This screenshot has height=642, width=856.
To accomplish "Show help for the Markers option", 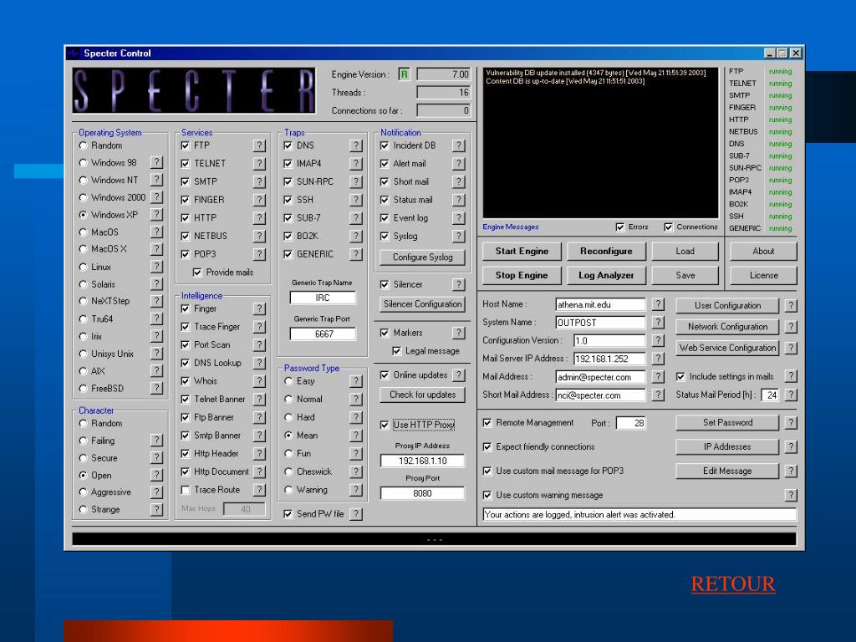I will click(459, 333).
